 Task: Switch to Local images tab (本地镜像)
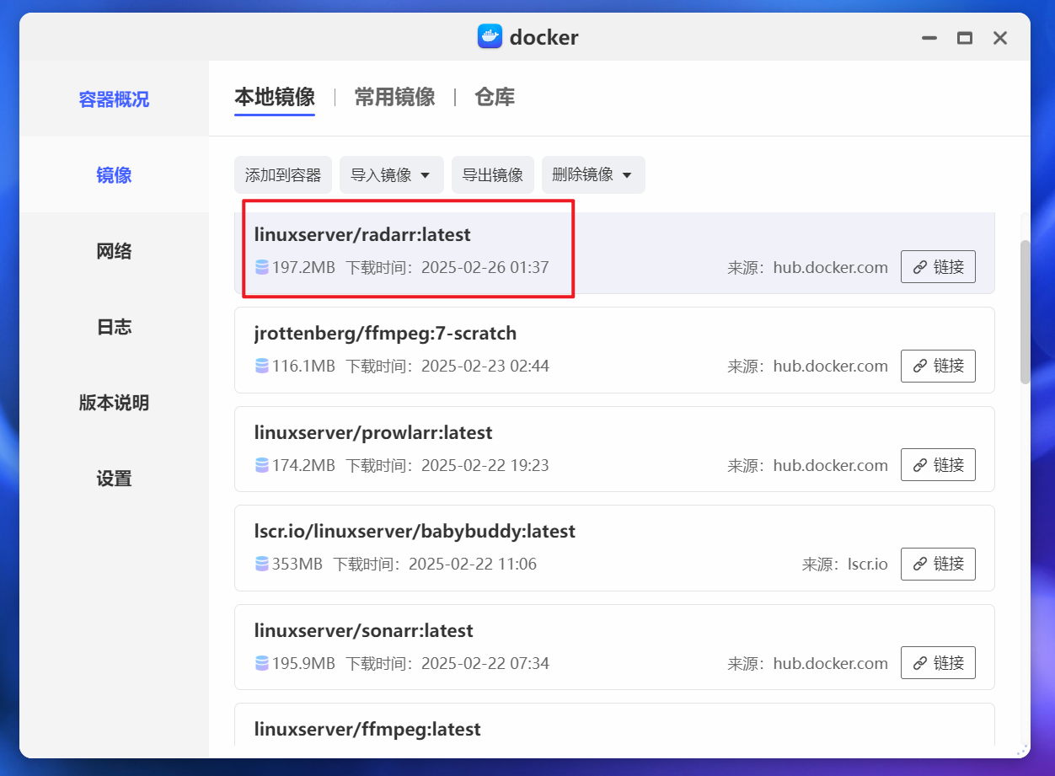click(275, 97)
